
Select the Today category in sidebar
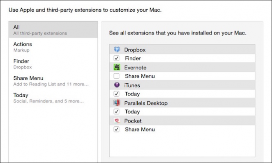pyautogui.click(x=53, y=98)
